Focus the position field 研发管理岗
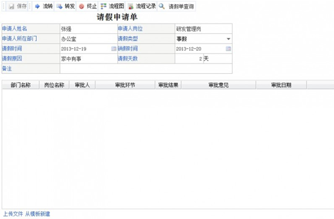 (203, 29)
